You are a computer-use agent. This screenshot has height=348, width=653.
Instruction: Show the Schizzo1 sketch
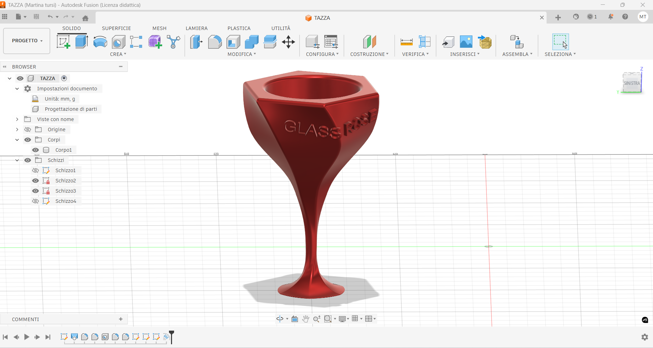pyautogui.click(x=36, y=170)
